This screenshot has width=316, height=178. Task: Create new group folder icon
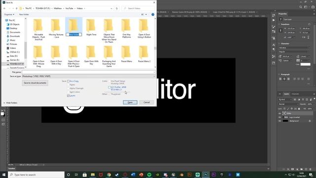click(302, 169)
